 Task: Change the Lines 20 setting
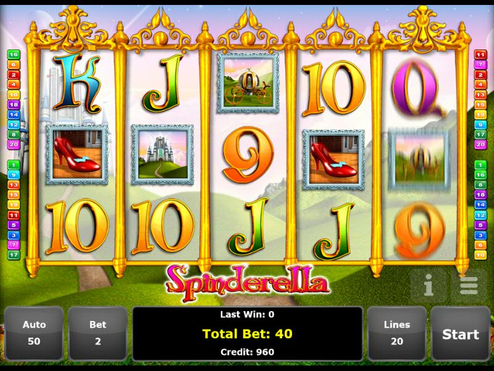397,333
